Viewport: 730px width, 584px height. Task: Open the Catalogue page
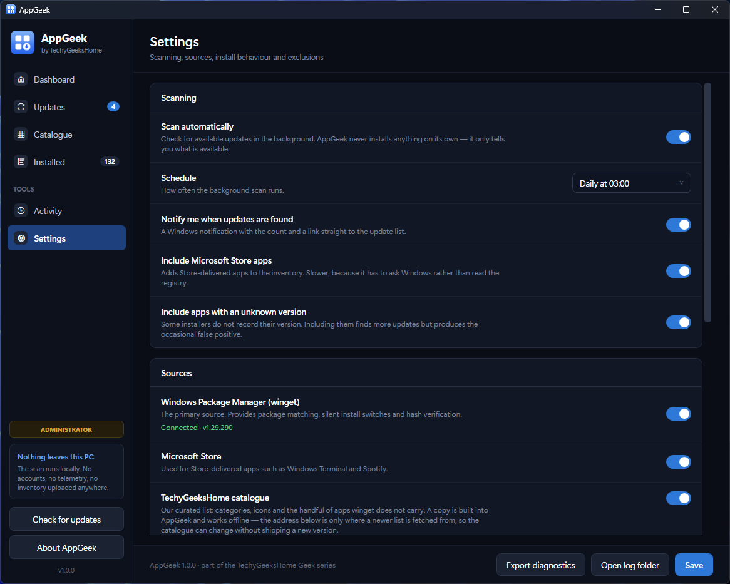click(x=66, y=135)
